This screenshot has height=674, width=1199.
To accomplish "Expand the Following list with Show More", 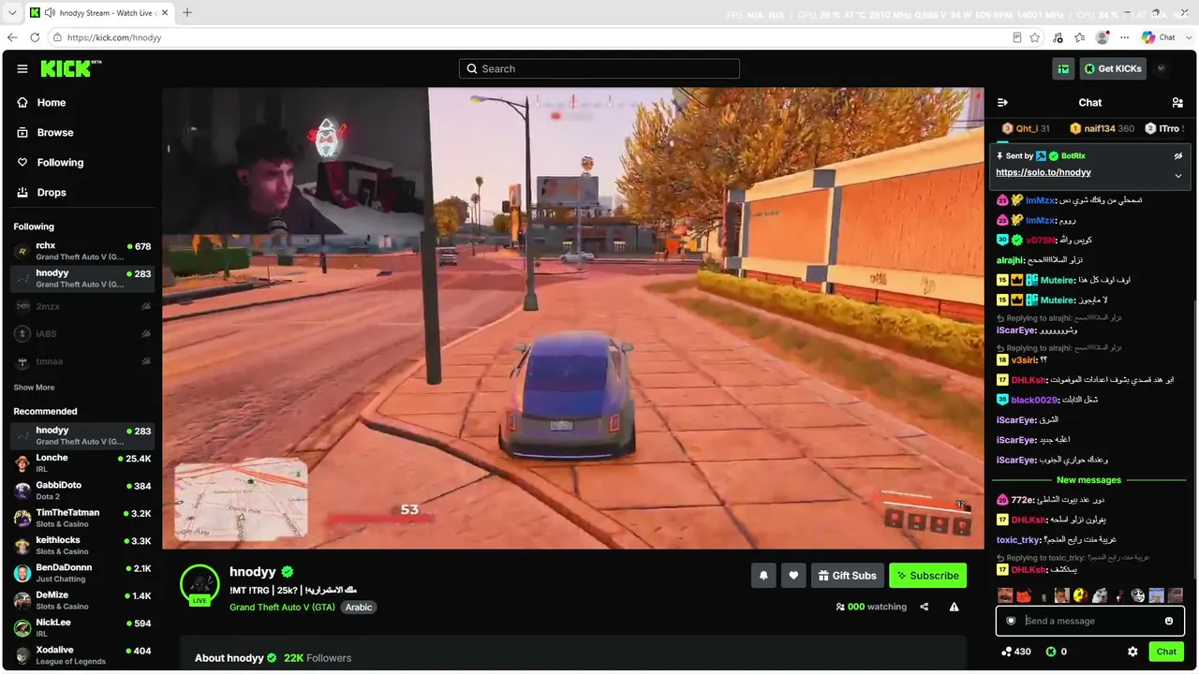I will pyautogui.click(x=34, y=388).
